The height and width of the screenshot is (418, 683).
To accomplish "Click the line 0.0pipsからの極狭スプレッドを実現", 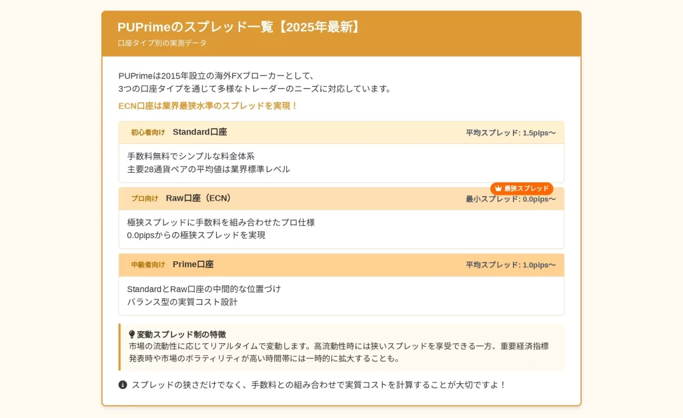I will coord(196,235).
